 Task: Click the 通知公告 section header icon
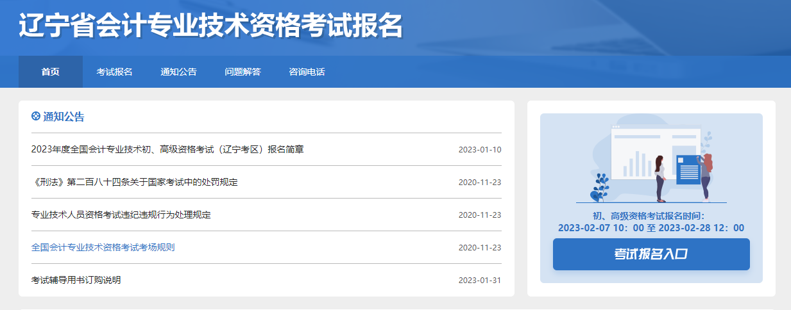tap(36, 117)
